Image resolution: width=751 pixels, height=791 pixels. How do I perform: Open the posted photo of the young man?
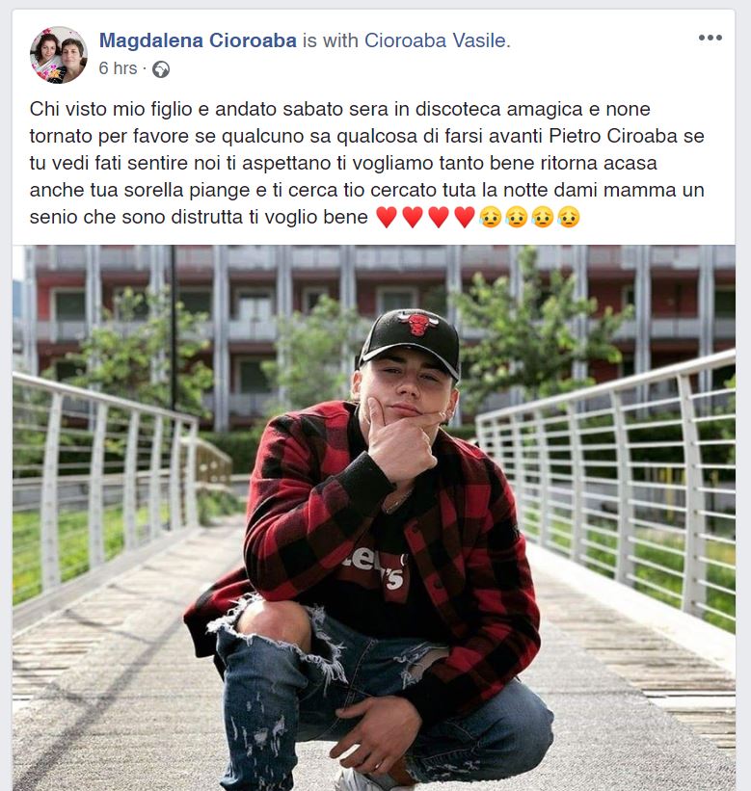click(373, 517)
